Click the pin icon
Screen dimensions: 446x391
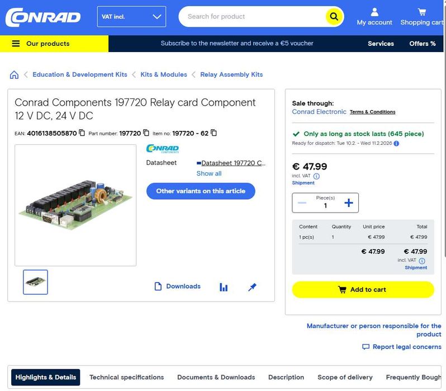[252, 287]
